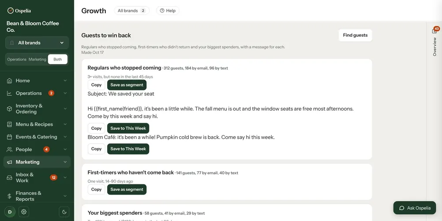The height and width of the screenshot is (221, 442).
Task: Select the Both view mode
Action: (57, 60)
